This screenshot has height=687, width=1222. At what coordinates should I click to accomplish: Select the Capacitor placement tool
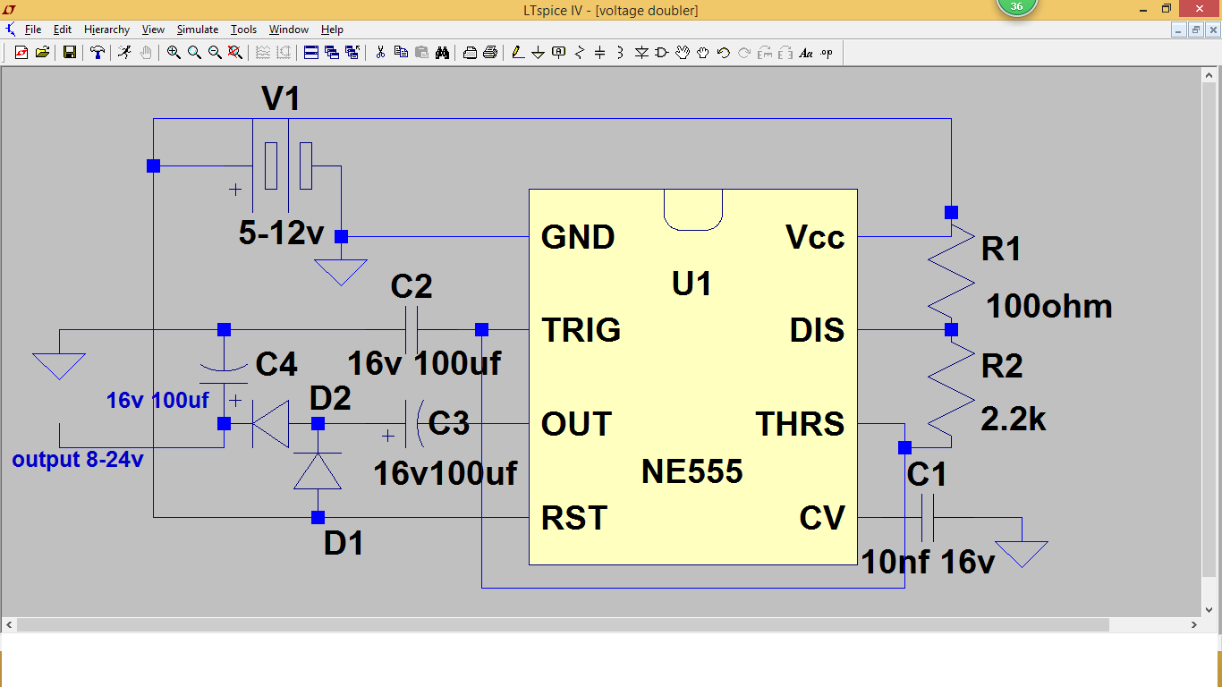(x=599, y=53)
